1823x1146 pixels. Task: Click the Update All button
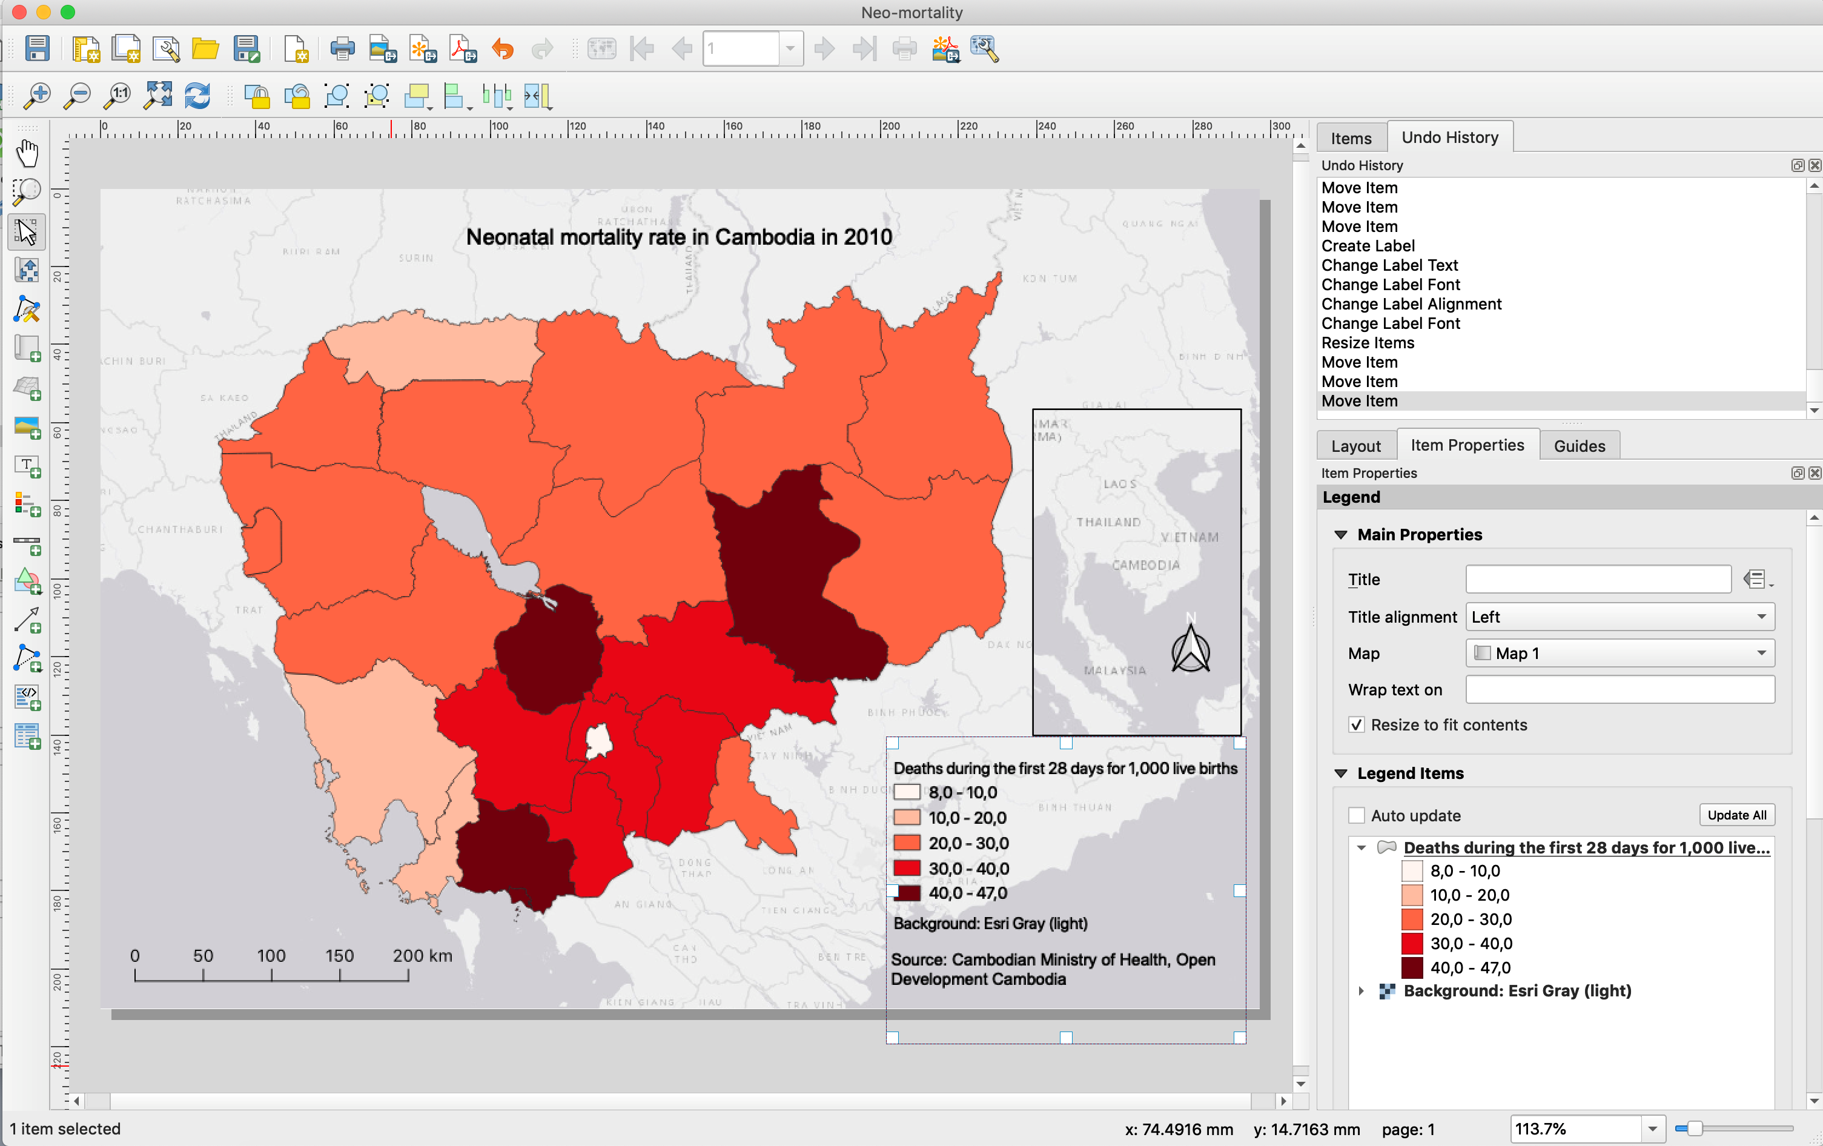(1737, 815)
